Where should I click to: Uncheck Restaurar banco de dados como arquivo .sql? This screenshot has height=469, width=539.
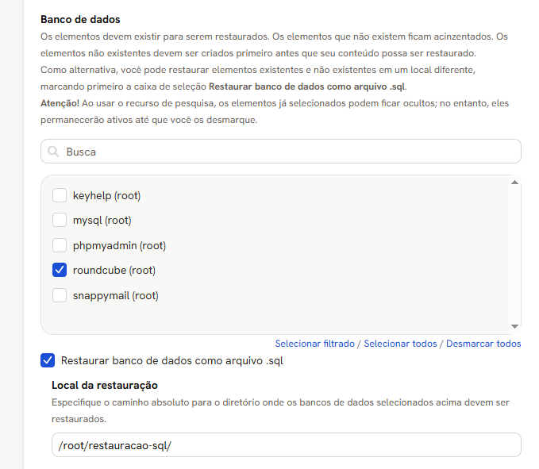click(x=48, y=360)
